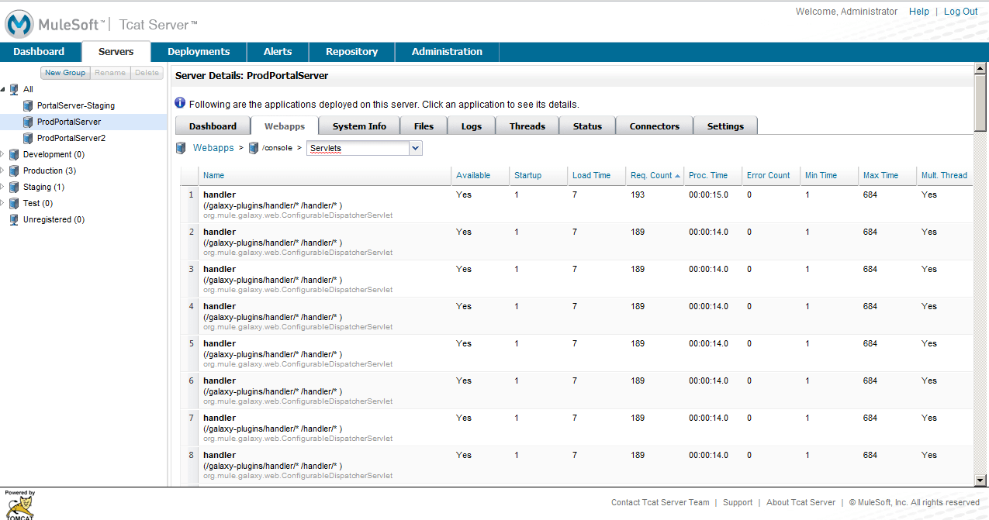
Task: Click the Req. Count sort arrow icon
Action: coord(678,176)
